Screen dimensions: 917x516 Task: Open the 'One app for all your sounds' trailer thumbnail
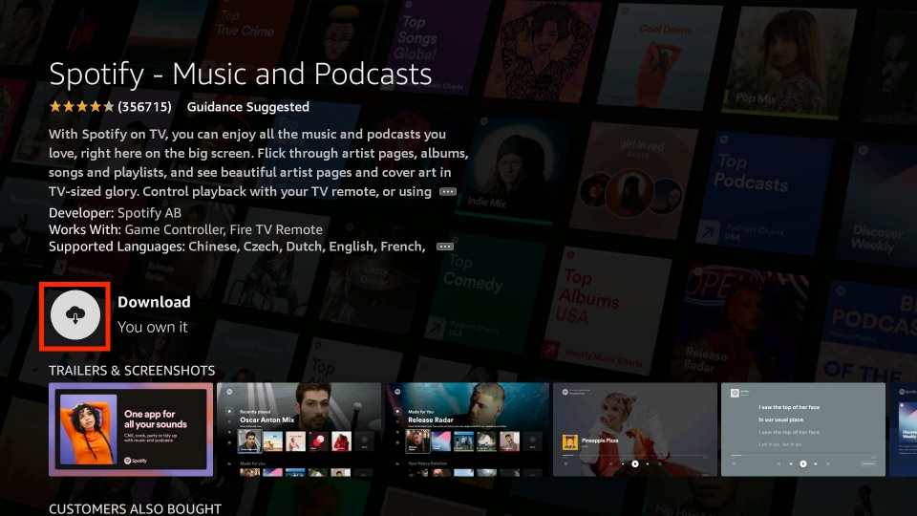pyautogui.click(x=131, y=429)
